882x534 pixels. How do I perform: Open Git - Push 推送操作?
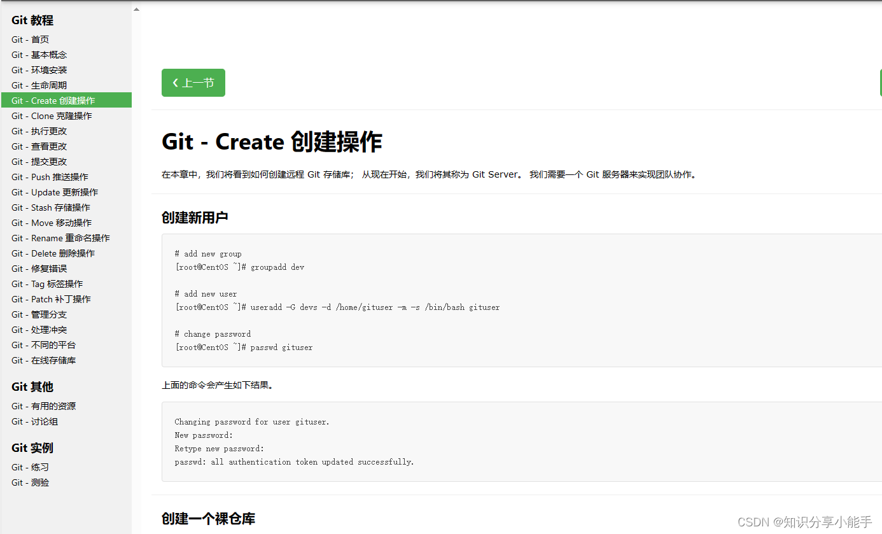50,177
